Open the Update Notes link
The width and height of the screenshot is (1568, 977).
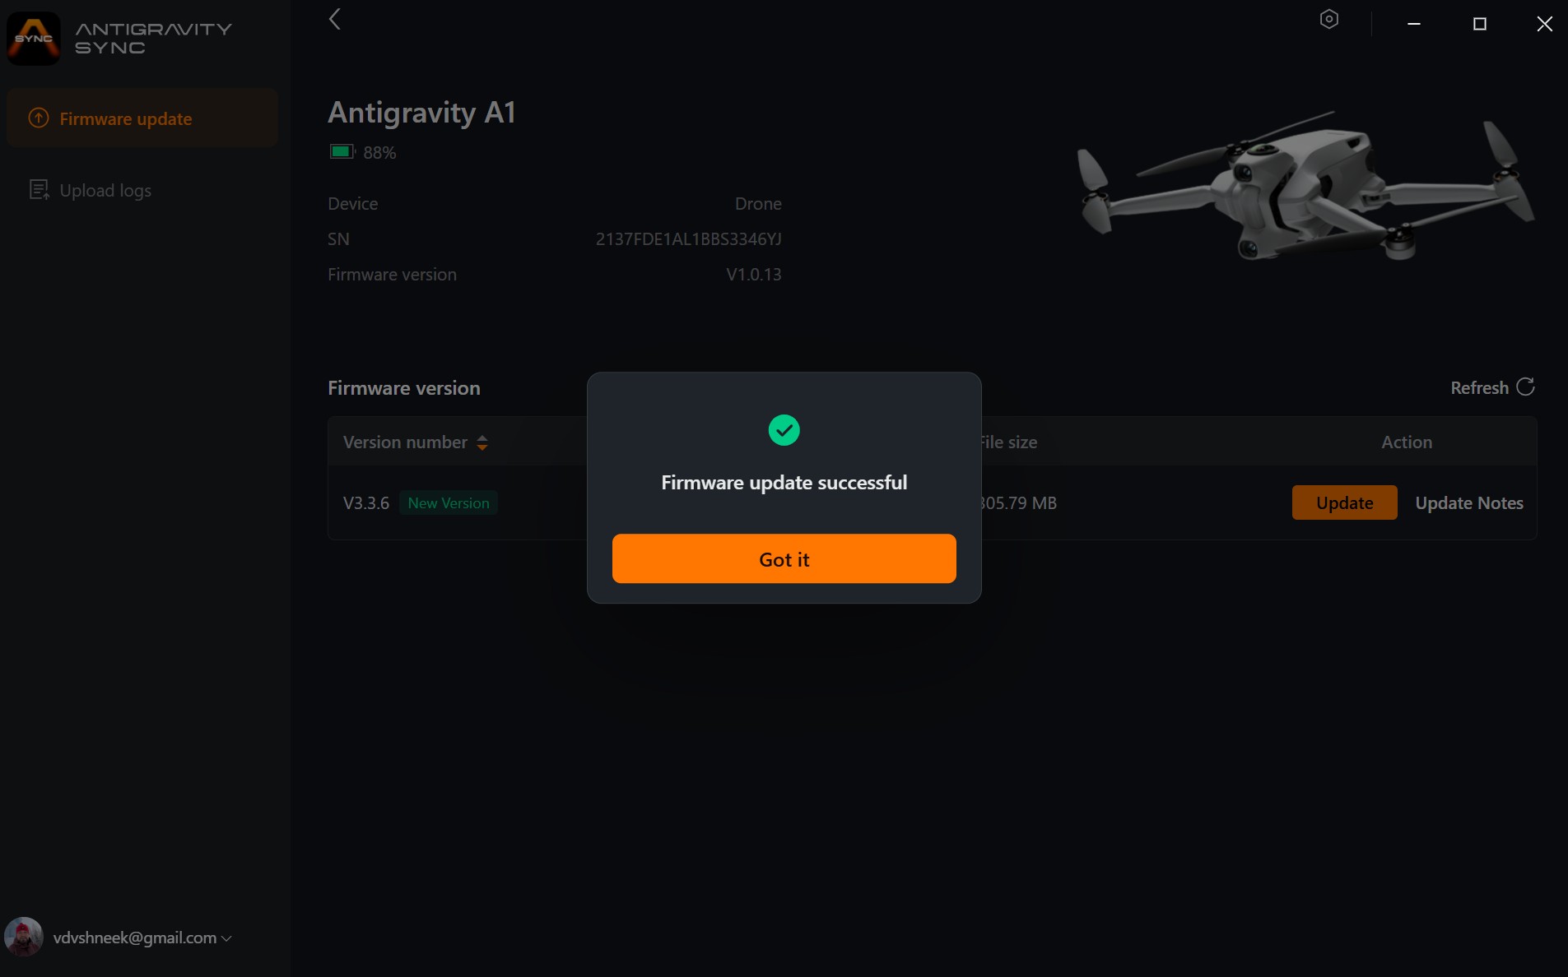click(1468, 502)
